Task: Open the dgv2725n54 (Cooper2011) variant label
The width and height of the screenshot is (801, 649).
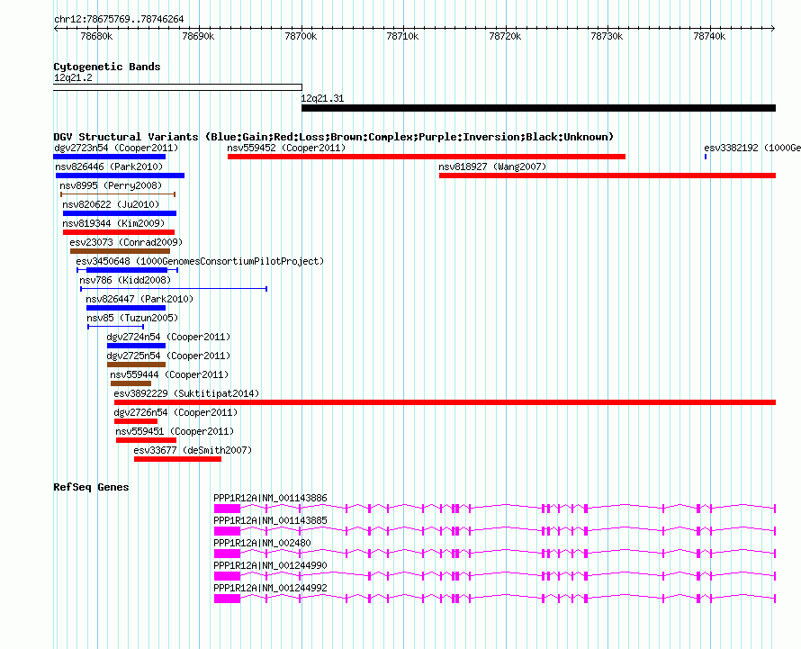Action: (168, 356)
